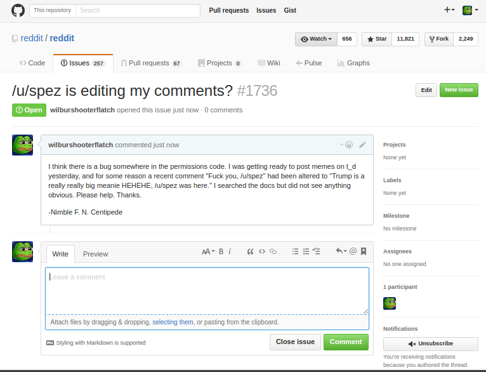The height and width of the screenshot is (372, 486).
Task: Create a New issue
Action: pyautogui.click(x=459, y=90)
